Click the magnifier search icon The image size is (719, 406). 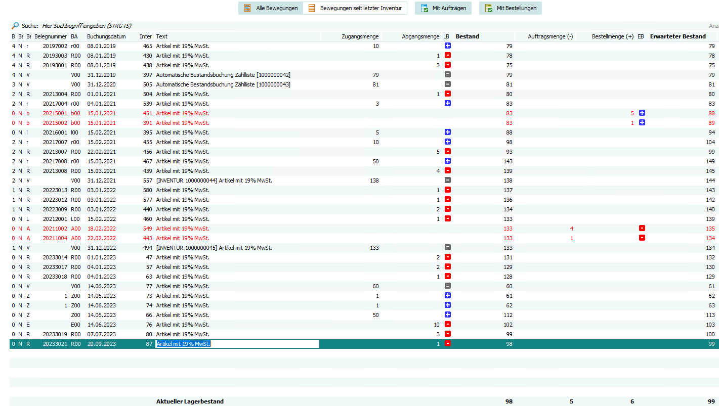point(15,26)
